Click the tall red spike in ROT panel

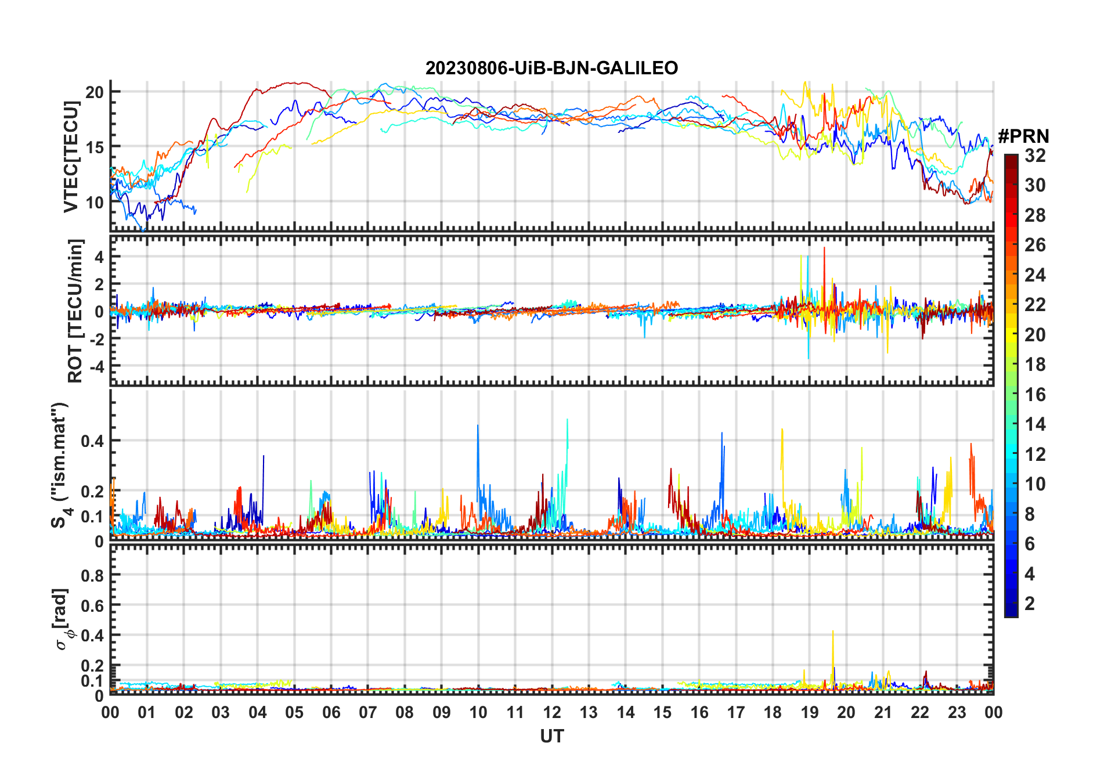tap(824, 250)
